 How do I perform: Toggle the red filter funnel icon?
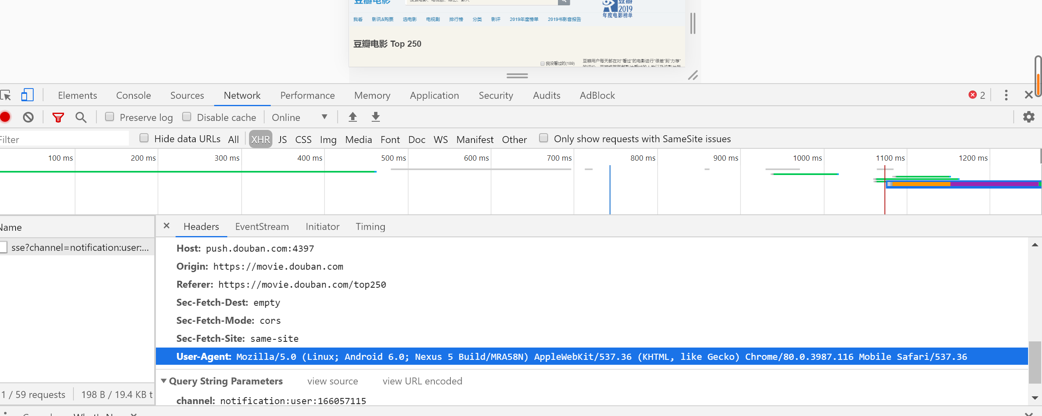click(58, 118)
